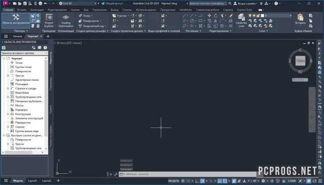Open the Управление ribbon tab

[99, 10]
